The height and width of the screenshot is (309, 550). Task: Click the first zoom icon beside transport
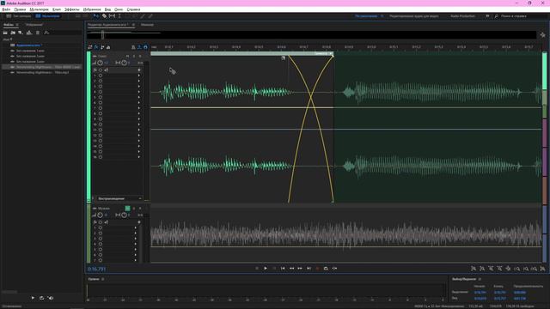coord(474,269)
